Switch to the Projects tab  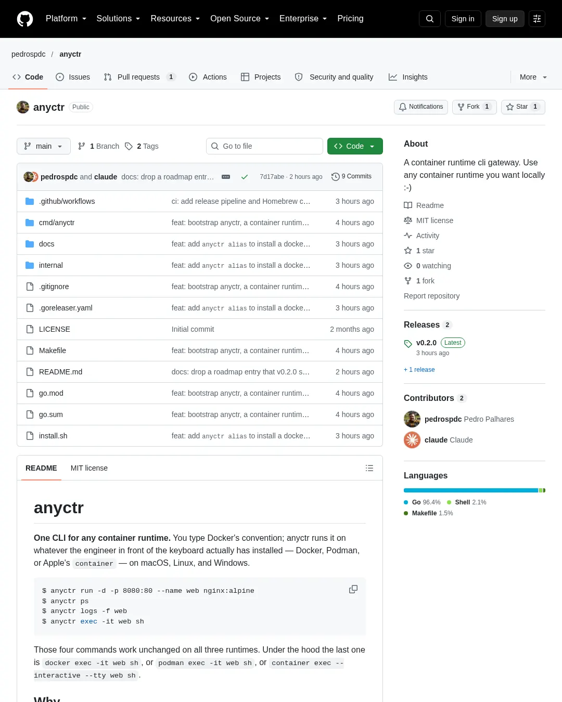click(x=261, y=77)
